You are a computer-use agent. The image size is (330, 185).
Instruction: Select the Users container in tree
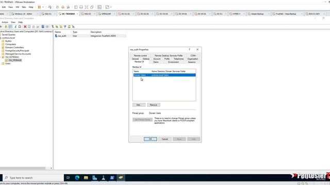point(8,63)
